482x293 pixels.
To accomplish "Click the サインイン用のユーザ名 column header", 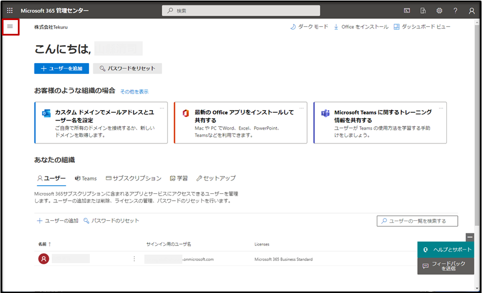I will [169, 244].
